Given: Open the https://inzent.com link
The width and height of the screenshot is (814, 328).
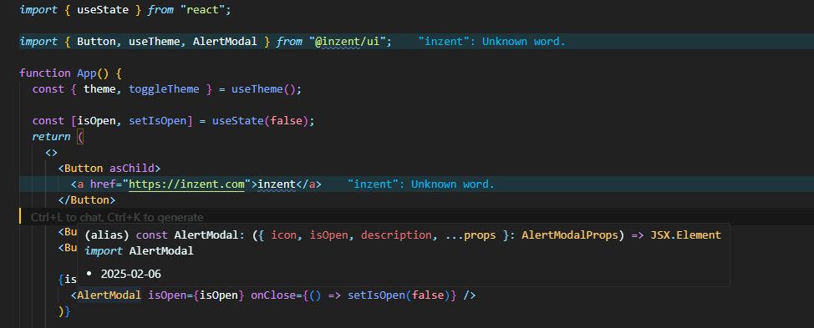Looking at the screenshot, I should [186, 184].
